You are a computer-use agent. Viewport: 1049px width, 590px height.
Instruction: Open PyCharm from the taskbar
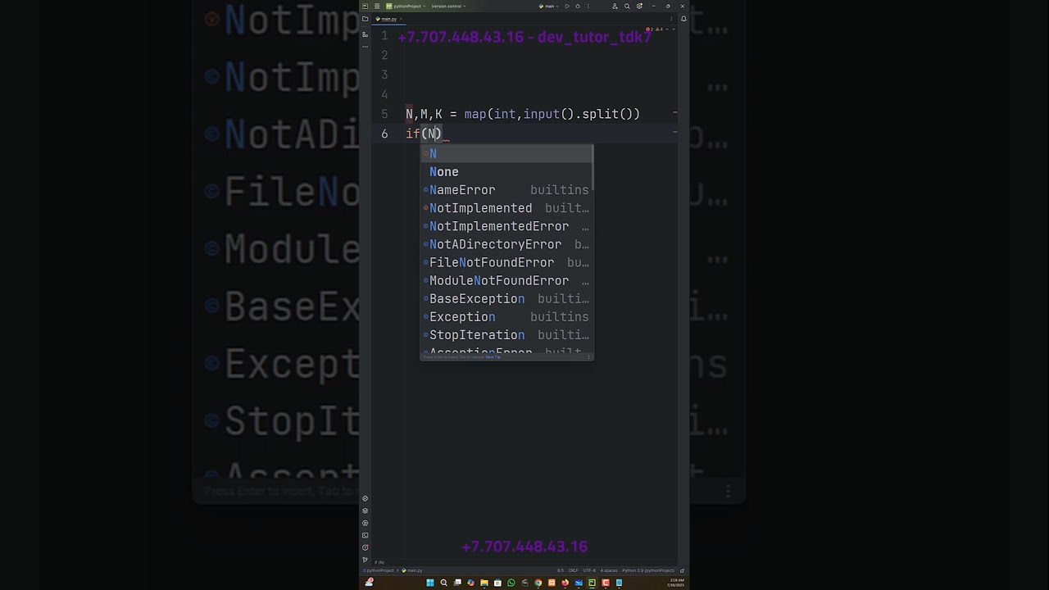click(592, 583)
